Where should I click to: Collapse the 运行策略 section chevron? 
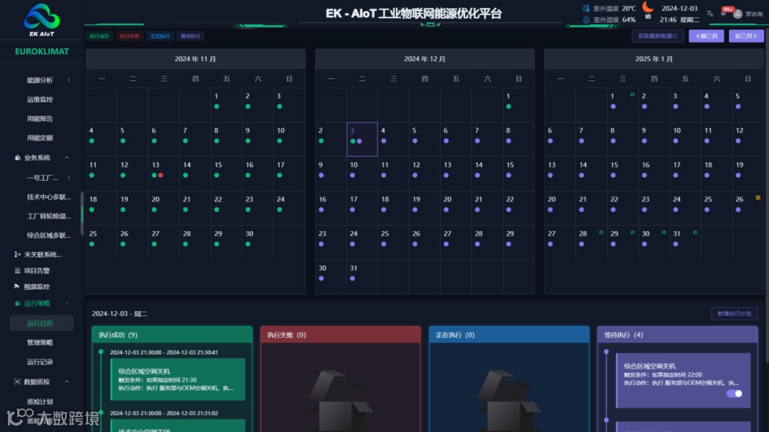[67, 303]
